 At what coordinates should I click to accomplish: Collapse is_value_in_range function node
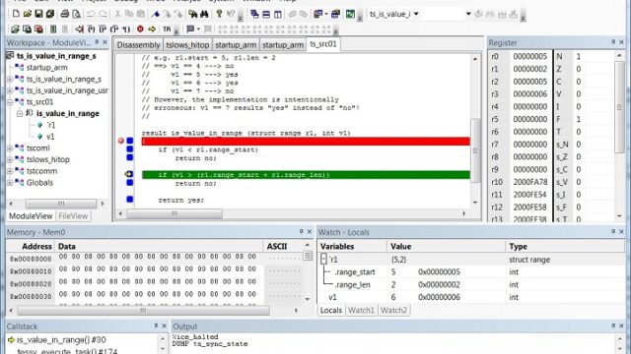[20, 114]
